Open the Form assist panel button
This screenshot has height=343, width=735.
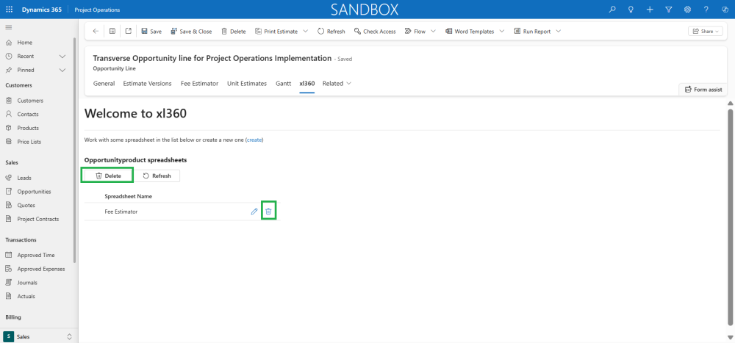click(x=703, y=90)
